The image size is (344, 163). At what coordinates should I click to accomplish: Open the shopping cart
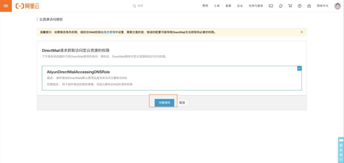coord(290,6)
